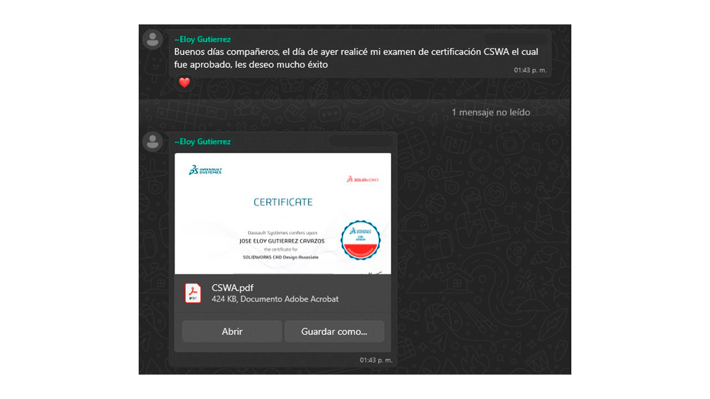The image size is (710, 399).
Task: Click the round CAD Design badge in preview
Action: (361, 240)
